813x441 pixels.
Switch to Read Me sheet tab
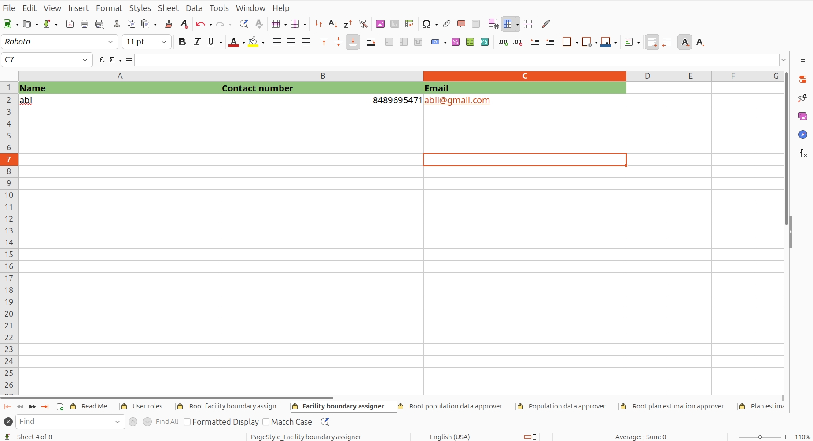click(x=94, y=406)
